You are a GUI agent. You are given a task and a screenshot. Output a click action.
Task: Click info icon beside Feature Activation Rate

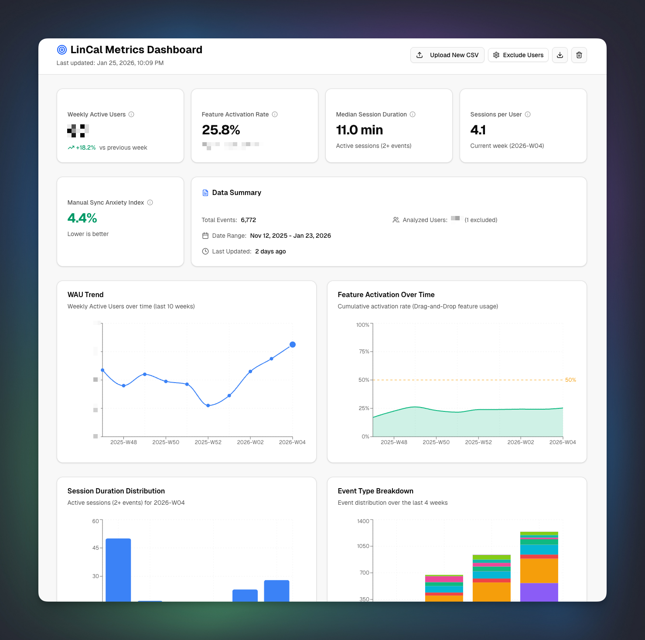(x=275, y=114)
